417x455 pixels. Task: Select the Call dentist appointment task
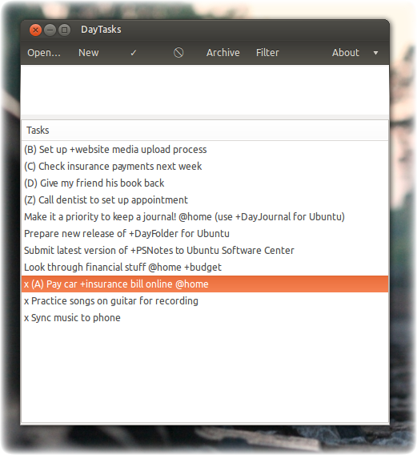205,200
